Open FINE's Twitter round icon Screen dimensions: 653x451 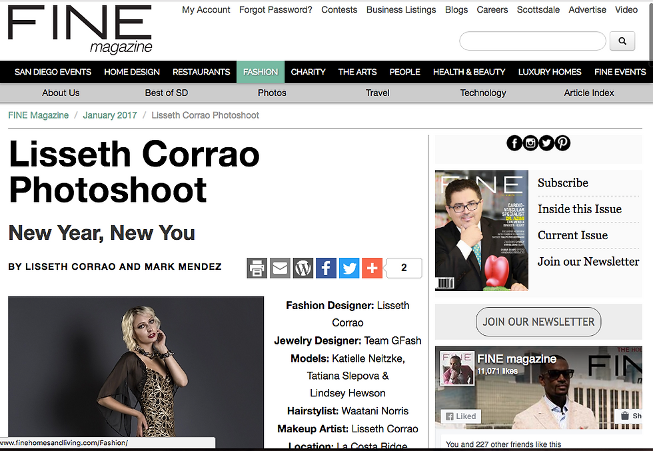pyautogui.click(x=546, y=143)
